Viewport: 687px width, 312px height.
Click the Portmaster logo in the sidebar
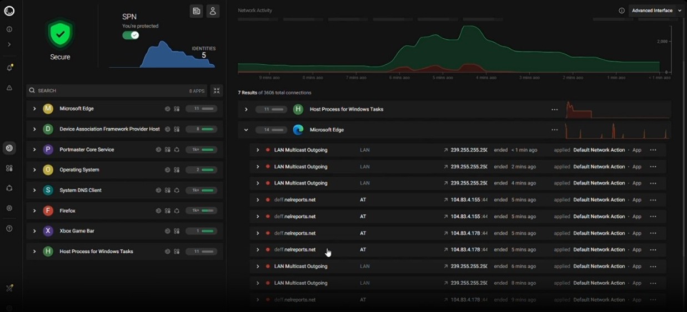click(x=9, y=11)
